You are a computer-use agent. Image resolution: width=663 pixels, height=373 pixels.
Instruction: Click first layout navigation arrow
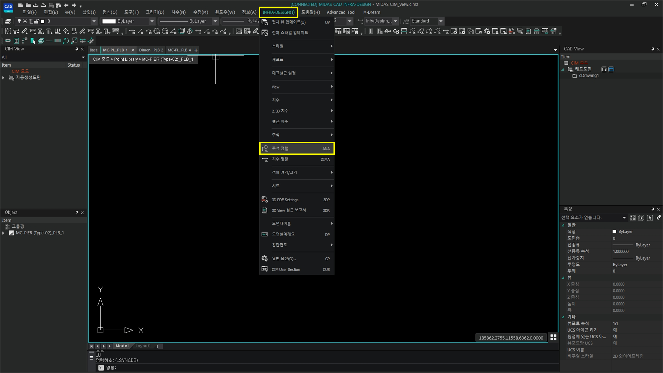tap(91, 346)
